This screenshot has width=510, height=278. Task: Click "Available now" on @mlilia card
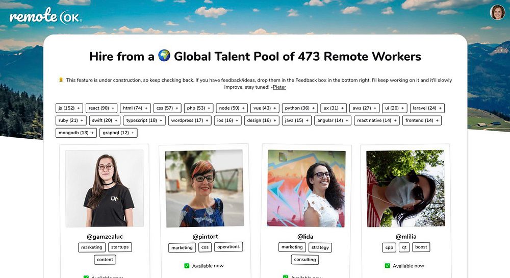(408, 266)
